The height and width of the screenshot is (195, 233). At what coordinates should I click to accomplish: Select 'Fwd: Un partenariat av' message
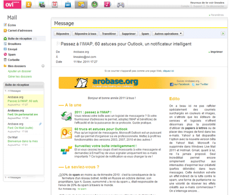click(24, 114)
